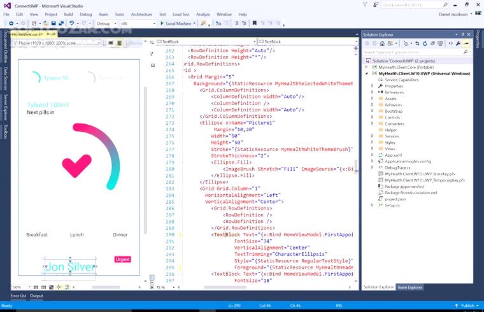
Task: Expand the Assets folder
Action: [373, 99]
